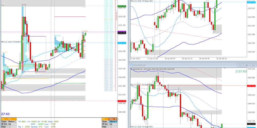Click the blue 1926.743 label in top-right chart
Viewport: 257px width, 128px height.
coord(251,2)
